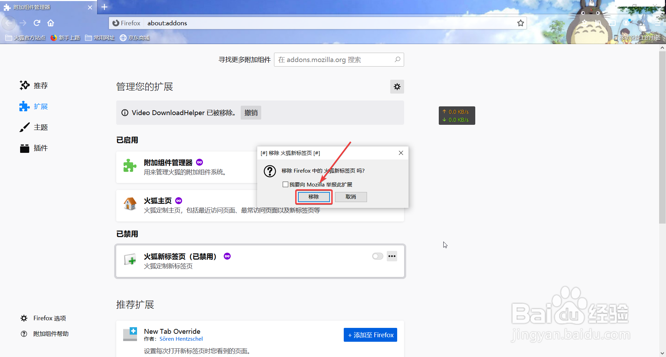This screenshot has width=666, height=357.
Task: Click the 火狐新标签页 extension icon
Action: point(130,259)
